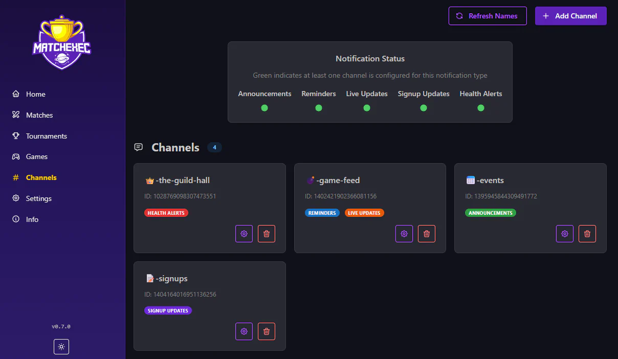Toggle the light theme switch below version number

(61, 346)
